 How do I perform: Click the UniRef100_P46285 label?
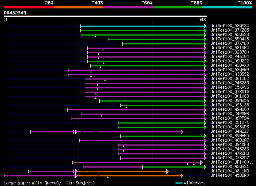(230, 83)
